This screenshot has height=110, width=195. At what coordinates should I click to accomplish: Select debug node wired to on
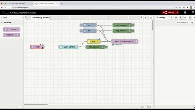pyautogui.click(x=122, y=25)
